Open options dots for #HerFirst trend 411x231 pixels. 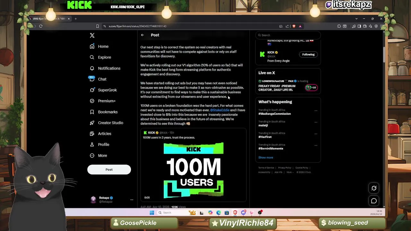tap(316, 134)
